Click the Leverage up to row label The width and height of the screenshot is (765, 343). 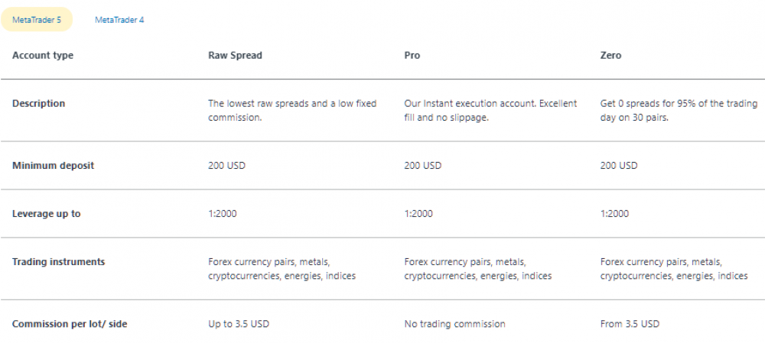(47, 213)
